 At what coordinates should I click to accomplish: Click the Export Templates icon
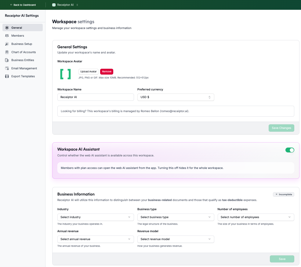(7, 76)
